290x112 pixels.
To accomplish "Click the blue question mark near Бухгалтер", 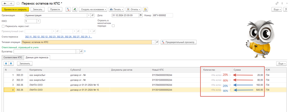I will pyautogui.click(x=85, y=52).
